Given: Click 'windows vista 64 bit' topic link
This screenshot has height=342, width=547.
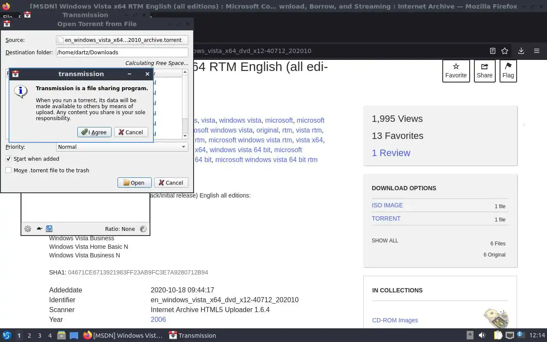Looking at the screenshot, I should tap(240, 150).
